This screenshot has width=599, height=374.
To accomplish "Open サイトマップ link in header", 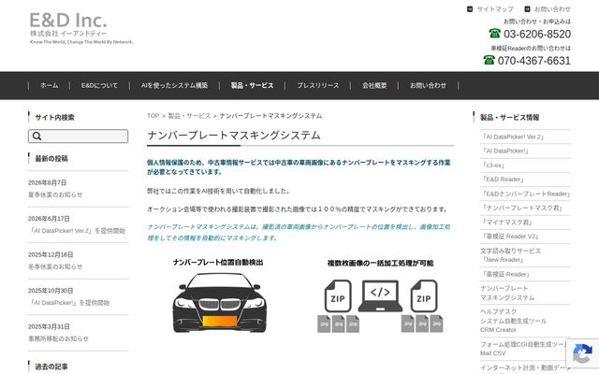I will 495,9.
